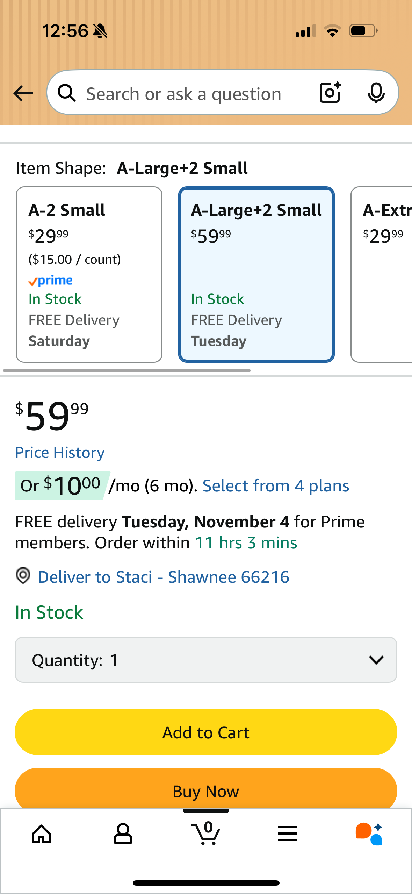Tap the microphone voice search icon
Screen dimensions: 412x894
click(376, 93)
